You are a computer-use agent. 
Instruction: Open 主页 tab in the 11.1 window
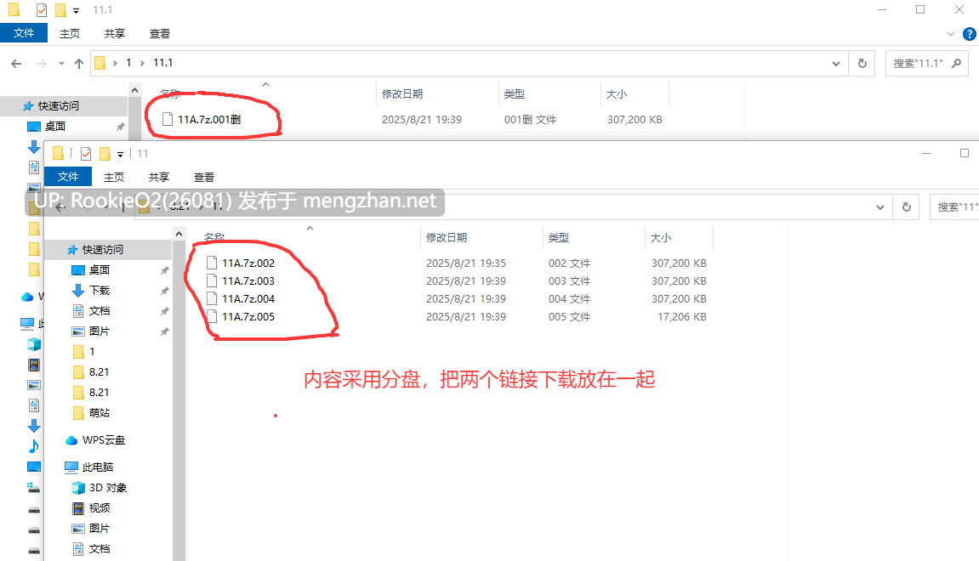(x=69, y=34)
